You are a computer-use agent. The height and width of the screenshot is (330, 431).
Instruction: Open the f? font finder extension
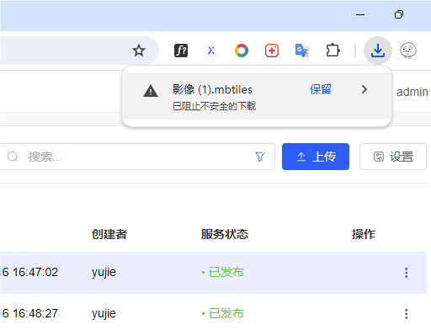click(181, 51)
